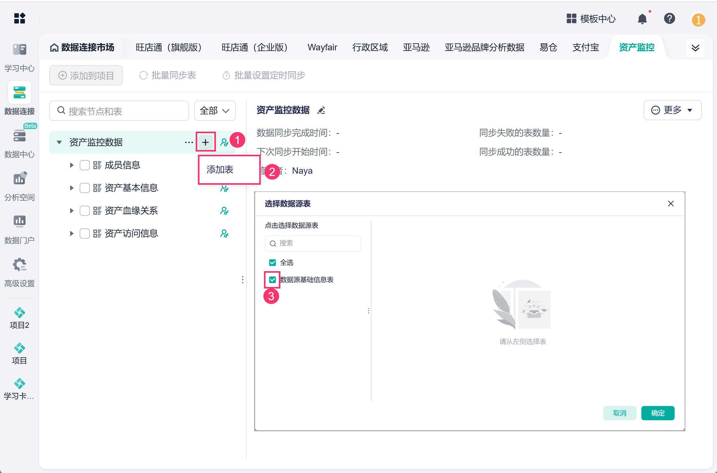
Task: Open the 更多 dropdown menu
Action: pos(672,110)
